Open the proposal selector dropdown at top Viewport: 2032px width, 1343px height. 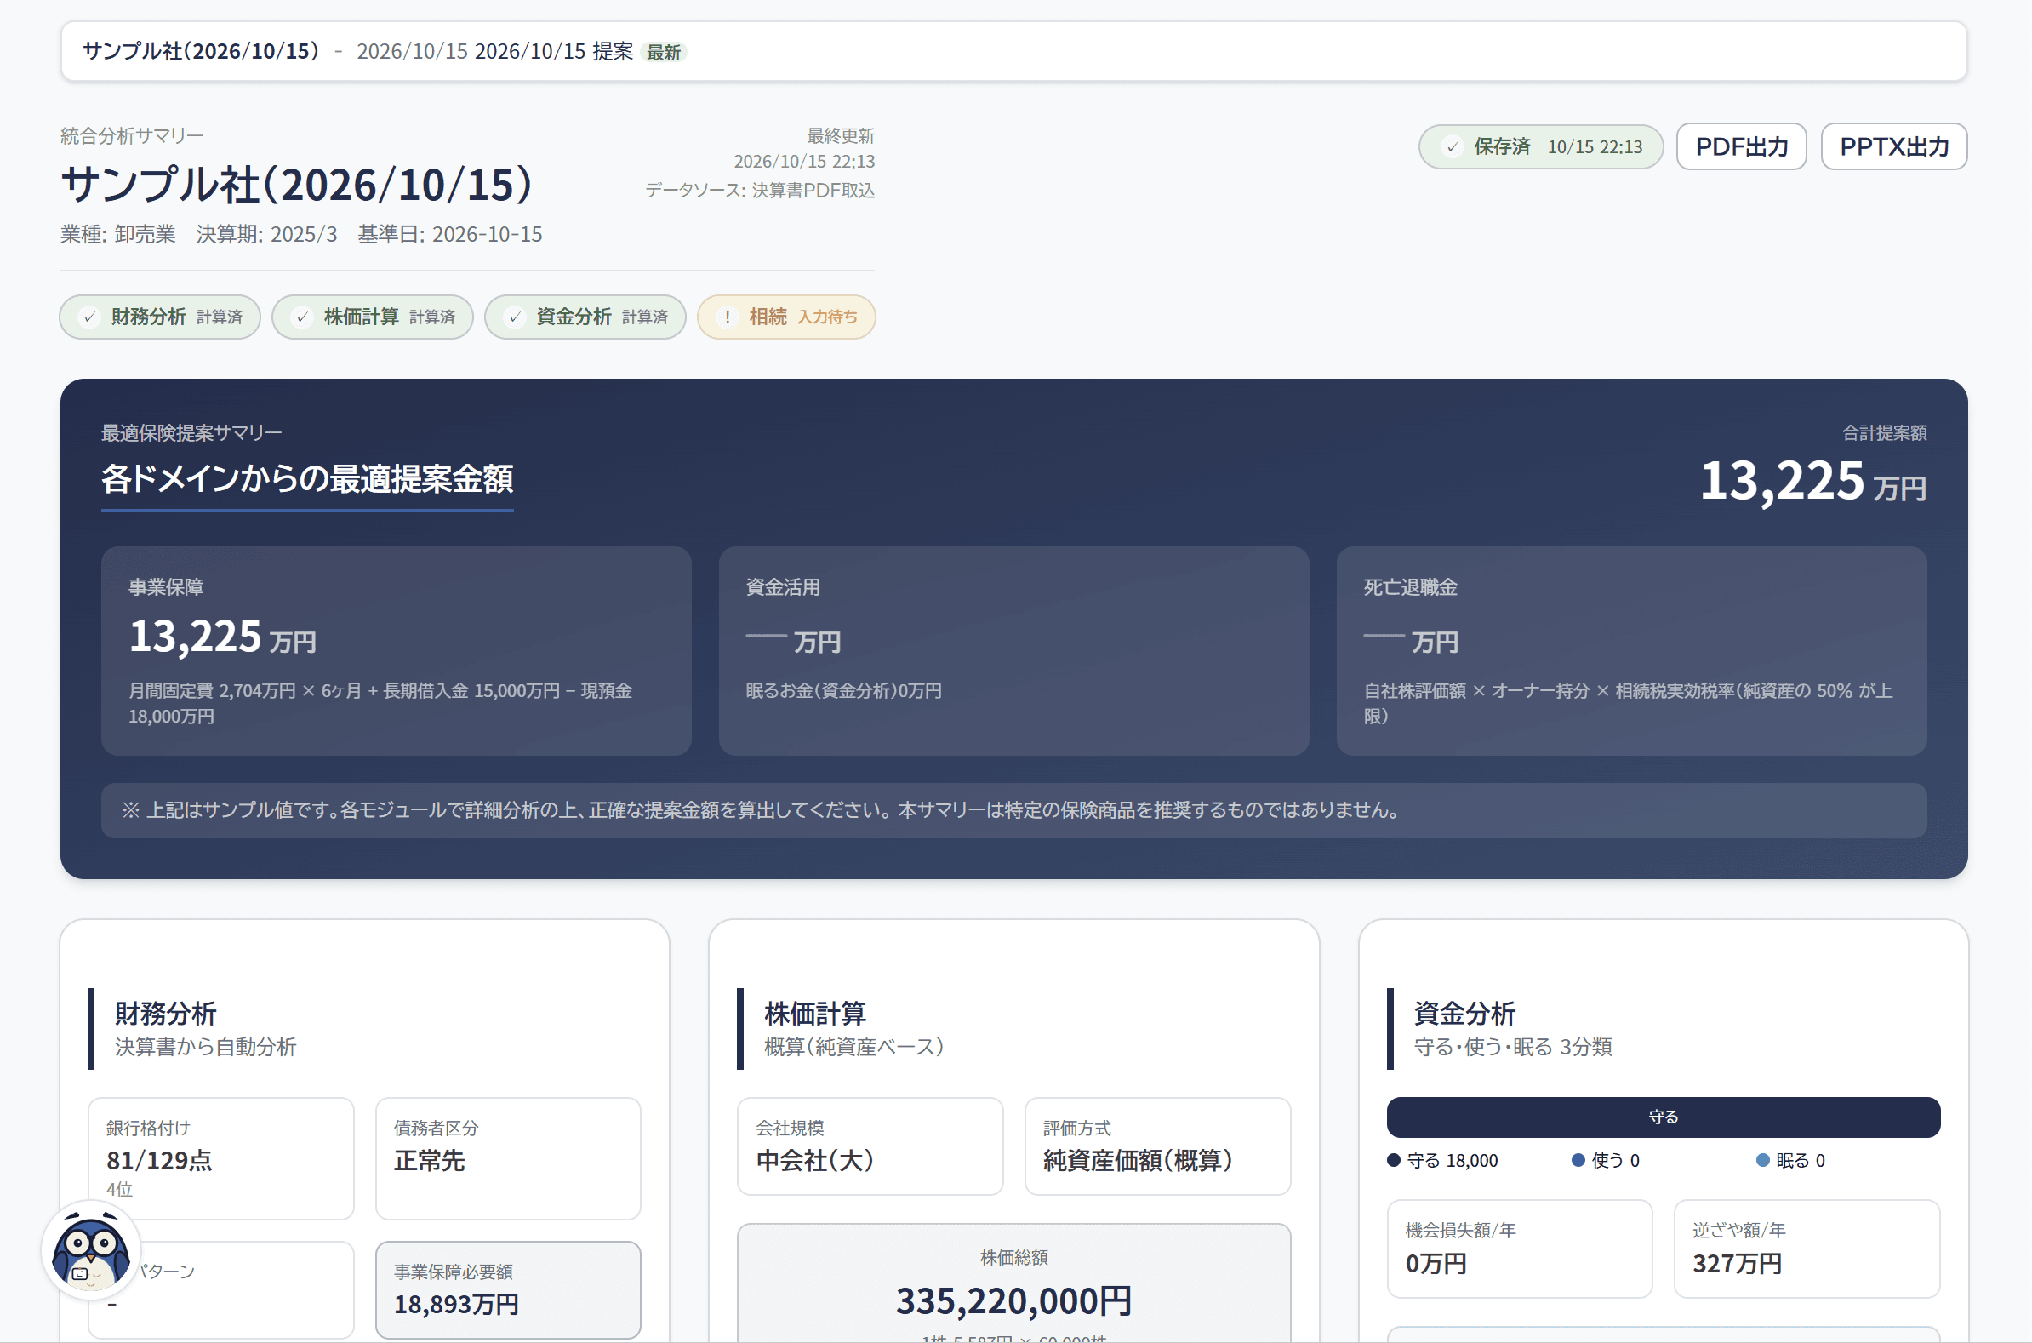1013,51
